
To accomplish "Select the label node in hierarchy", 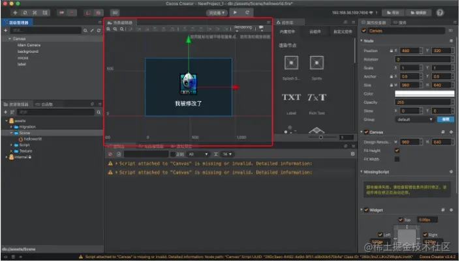I will pos(22,64).
